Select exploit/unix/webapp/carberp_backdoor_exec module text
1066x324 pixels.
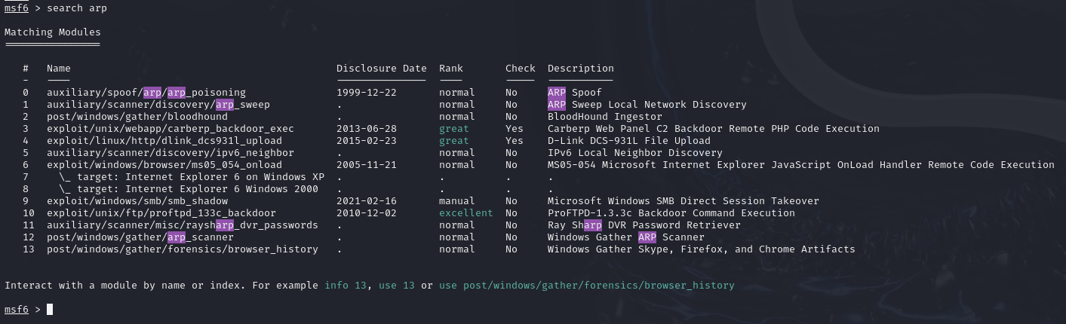point(170,129)
